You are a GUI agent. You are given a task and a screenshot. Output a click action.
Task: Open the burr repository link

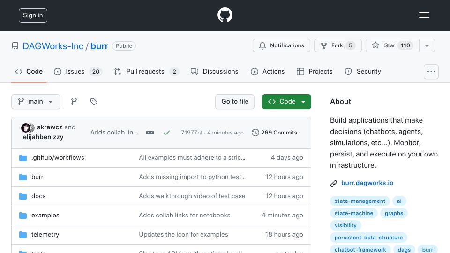(99, 46)
